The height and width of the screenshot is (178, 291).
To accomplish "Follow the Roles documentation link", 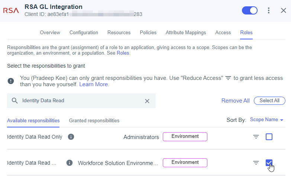I will tap(123, 53).
